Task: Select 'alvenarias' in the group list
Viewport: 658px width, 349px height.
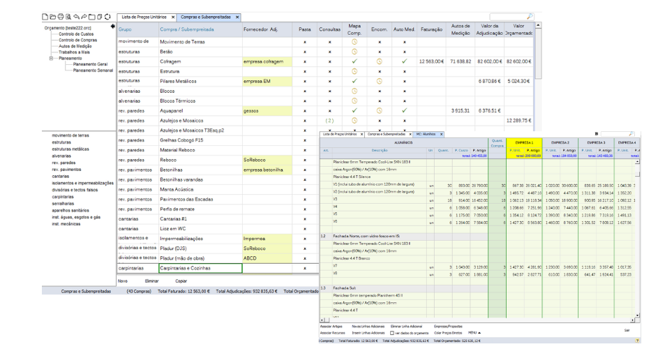Action: pos(61,156)
